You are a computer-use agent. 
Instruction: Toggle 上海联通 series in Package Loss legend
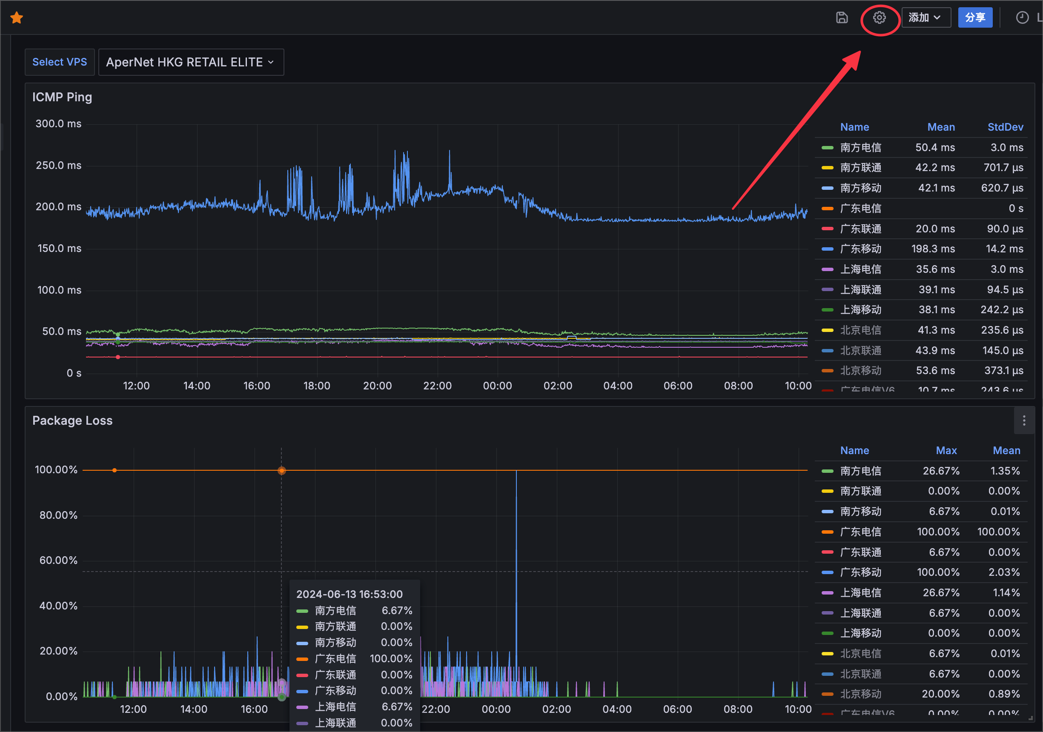pos(860,613)
